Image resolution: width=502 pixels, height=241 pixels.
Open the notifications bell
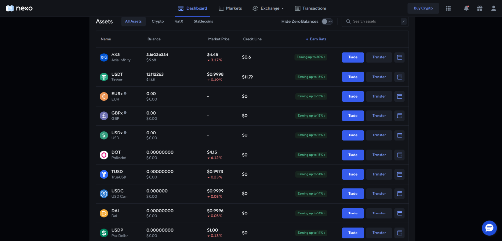[466, 8]
